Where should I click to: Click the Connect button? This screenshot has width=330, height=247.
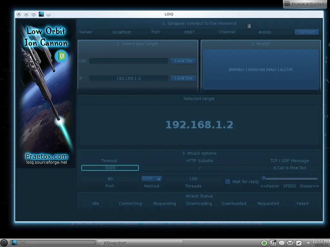(307, 32)
